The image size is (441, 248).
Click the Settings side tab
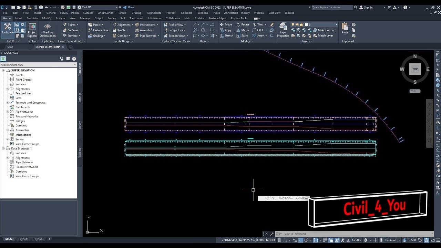click(80, 97)
